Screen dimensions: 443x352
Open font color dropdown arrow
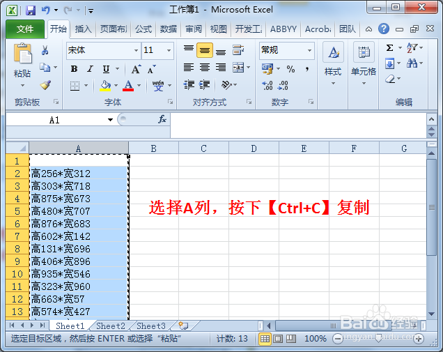(139, 85)
